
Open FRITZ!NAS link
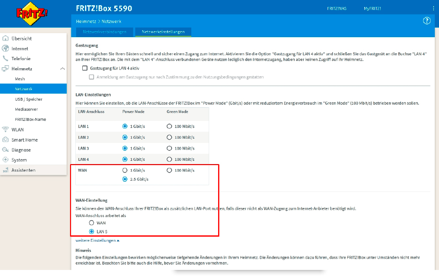(x=337, y=8)
